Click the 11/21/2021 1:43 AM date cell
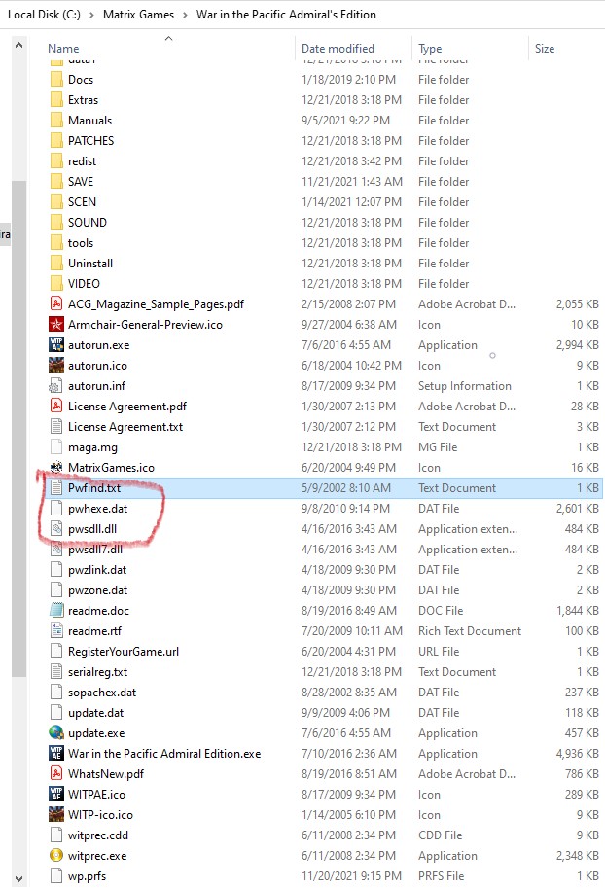The height and width of the screenshot is (888, 605). coord(352,181)
